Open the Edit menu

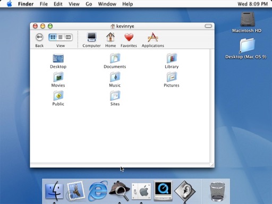(58, 4)
